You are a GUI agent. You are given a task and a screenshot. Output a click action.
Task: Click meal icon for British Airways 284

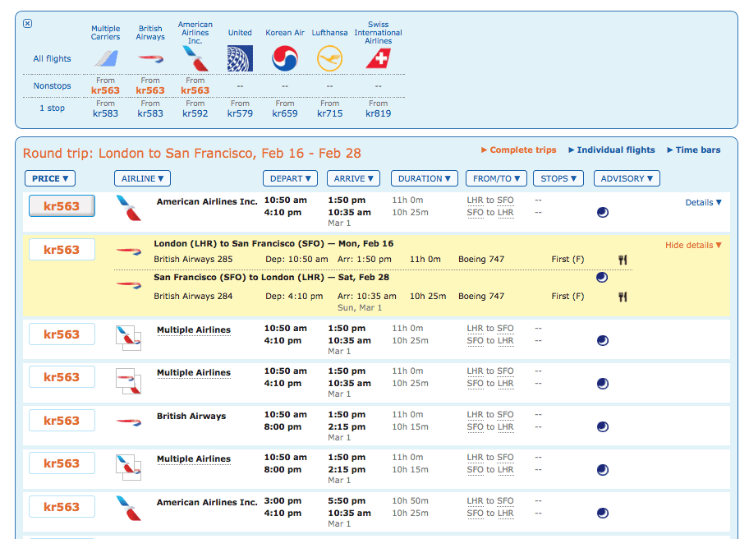point(623,297)
